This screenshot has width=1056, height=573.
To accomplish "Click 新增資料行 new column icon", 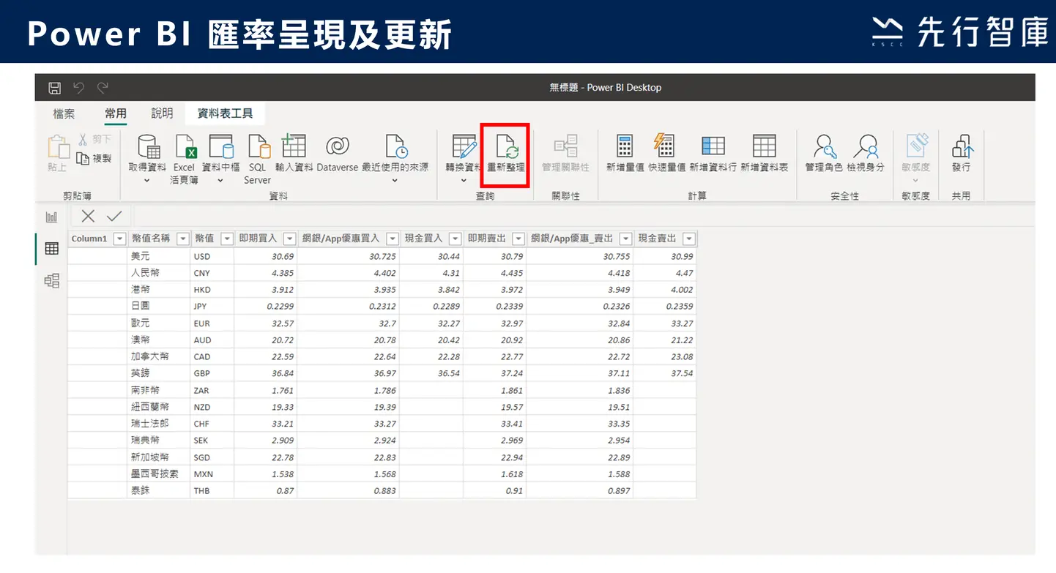I will point(713,146).
